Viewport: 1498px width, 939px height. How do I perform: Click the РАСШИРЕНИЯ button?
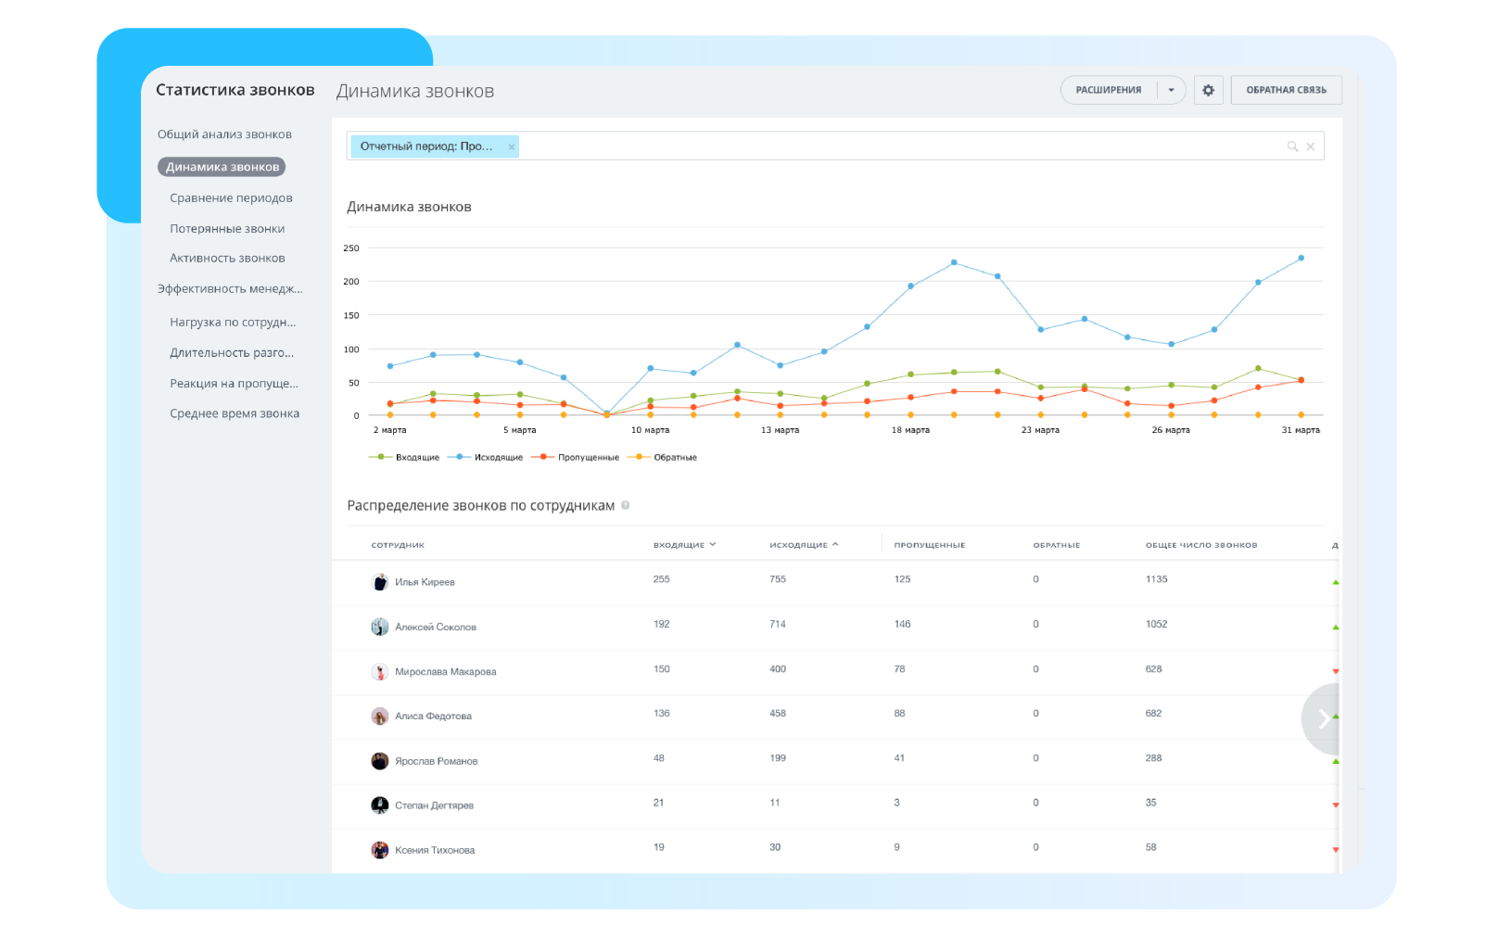1109,90
